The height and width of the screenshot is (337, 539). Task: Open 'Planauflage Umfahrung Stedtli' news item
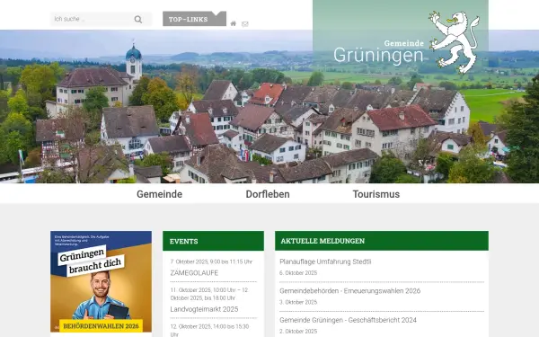[325, 262]
